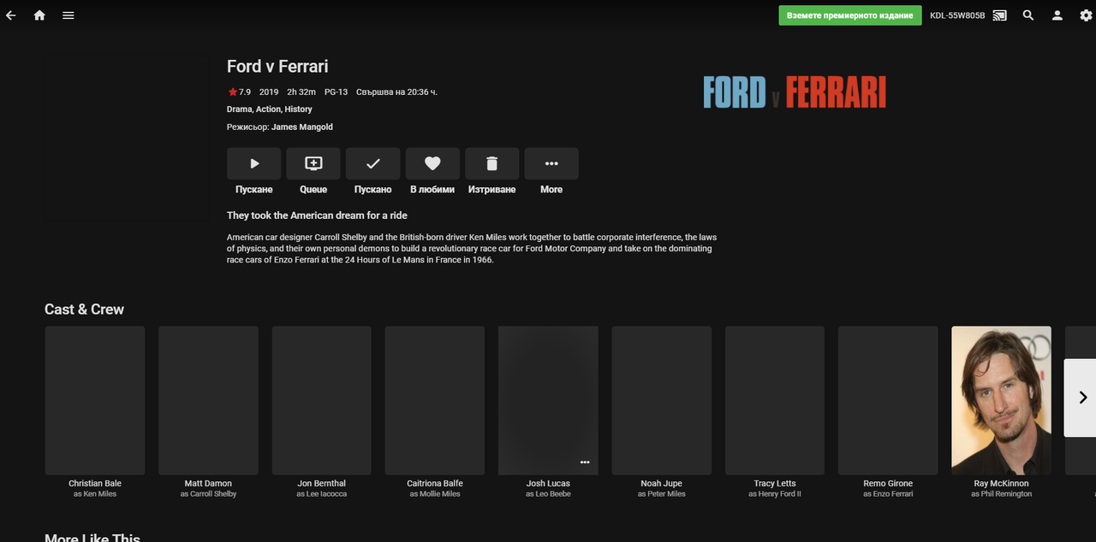1096x542 pixels.
Task: Click the 'as Henry Ford II' role text
Action: (775, 494)
